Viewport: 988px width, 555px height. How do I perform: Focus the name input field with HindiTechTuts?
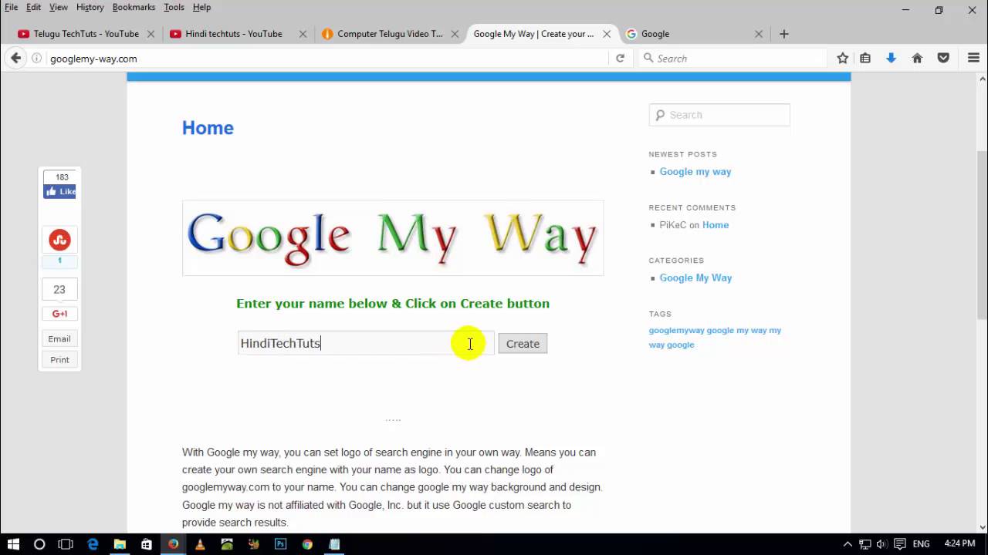pyautogui.click(x=366, y=343)
